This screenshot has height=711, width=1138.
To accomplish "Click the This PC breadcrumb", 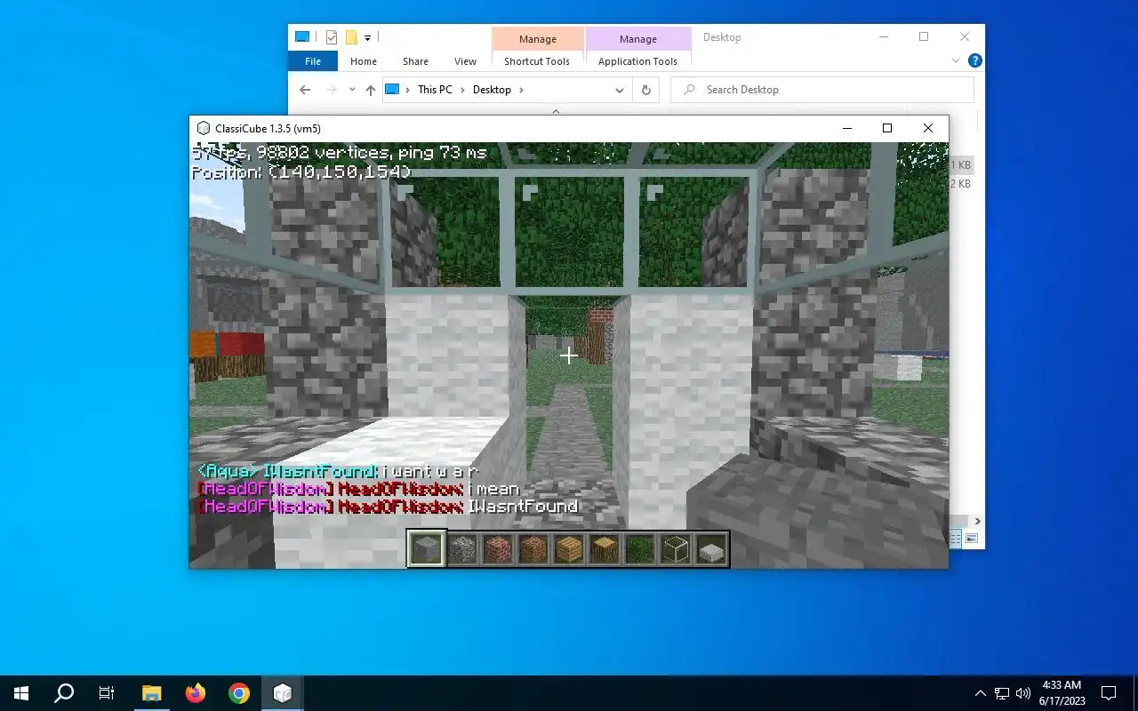I will 435,90.
